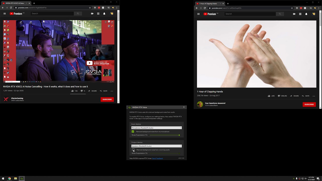
Task: Open notifications bell in left window
Action: (104, 14)
